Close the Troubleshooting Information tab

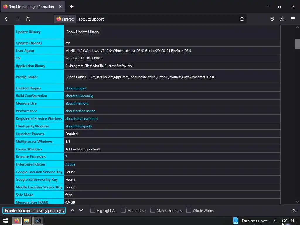click(x=60, y=6)
